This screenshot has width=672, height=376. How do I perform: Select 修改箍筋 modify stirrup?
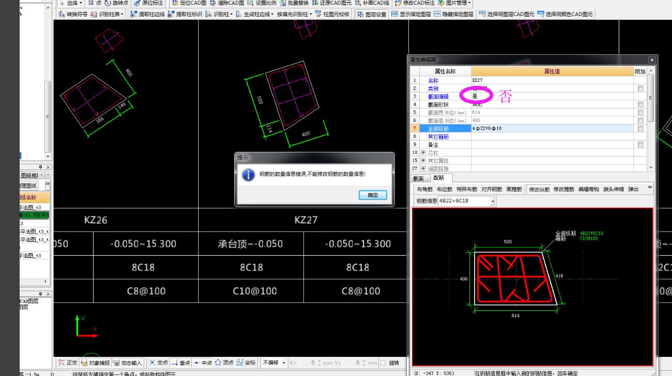[x=564, y=190]
